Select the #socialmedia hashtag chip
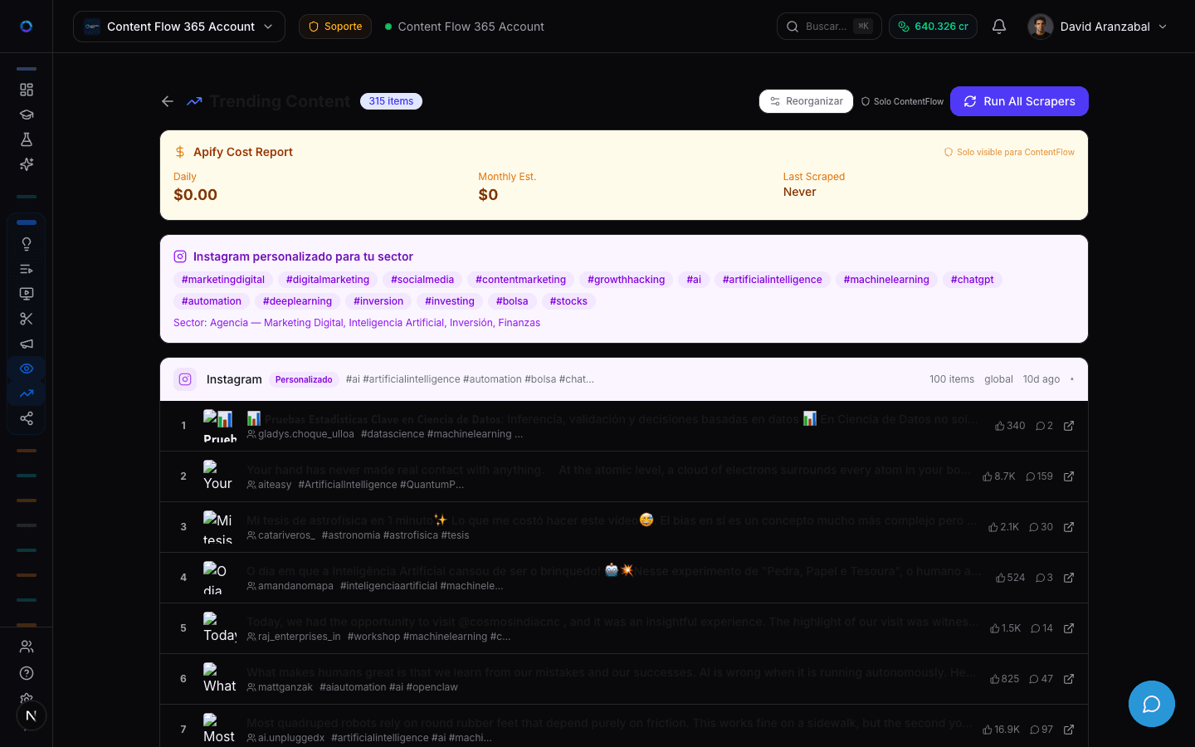This screenshot has height=747, width=1195. pos(422,280)
